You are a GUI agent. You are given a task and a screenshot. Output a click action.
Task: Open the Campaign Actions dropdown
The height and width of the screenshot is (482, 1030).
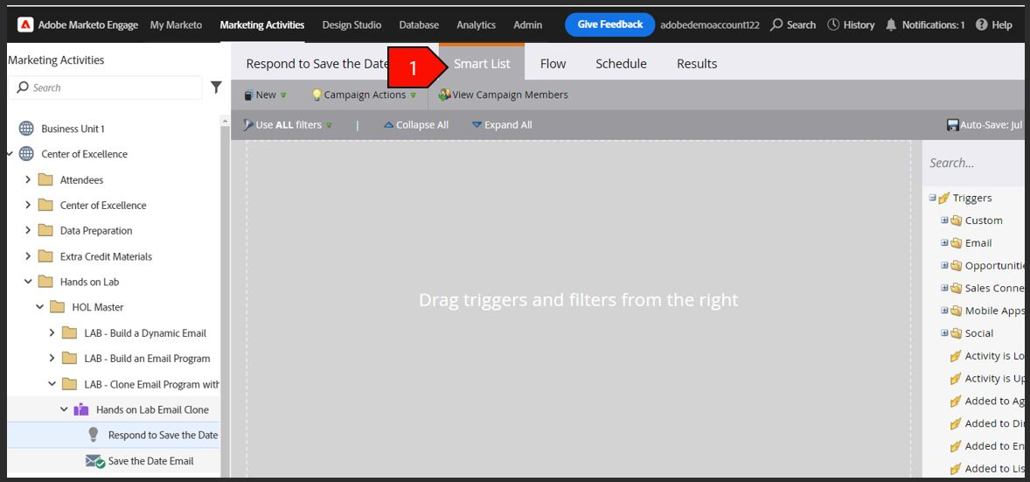tap(364, 94)
